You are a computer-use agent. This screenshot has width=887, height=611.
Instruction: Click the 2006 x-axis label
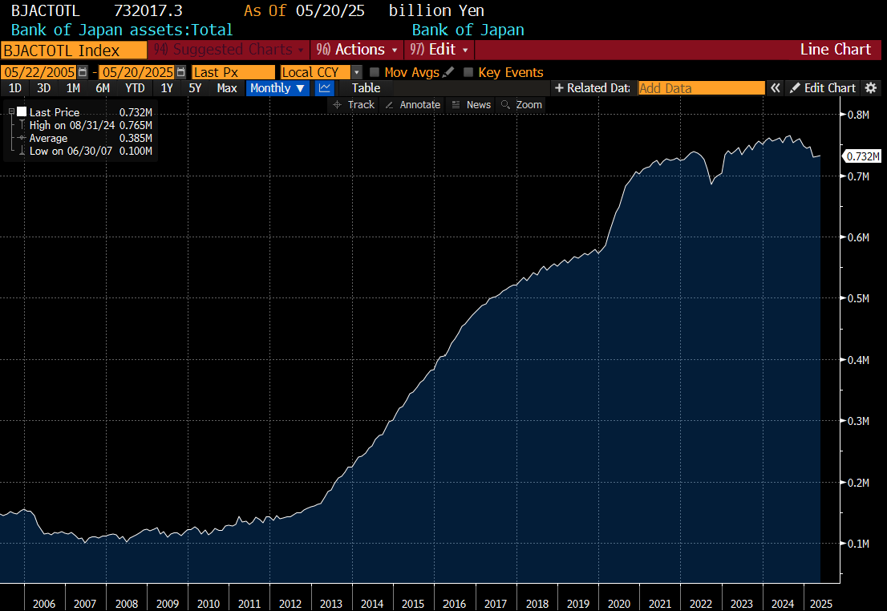[x=44, y=604]
